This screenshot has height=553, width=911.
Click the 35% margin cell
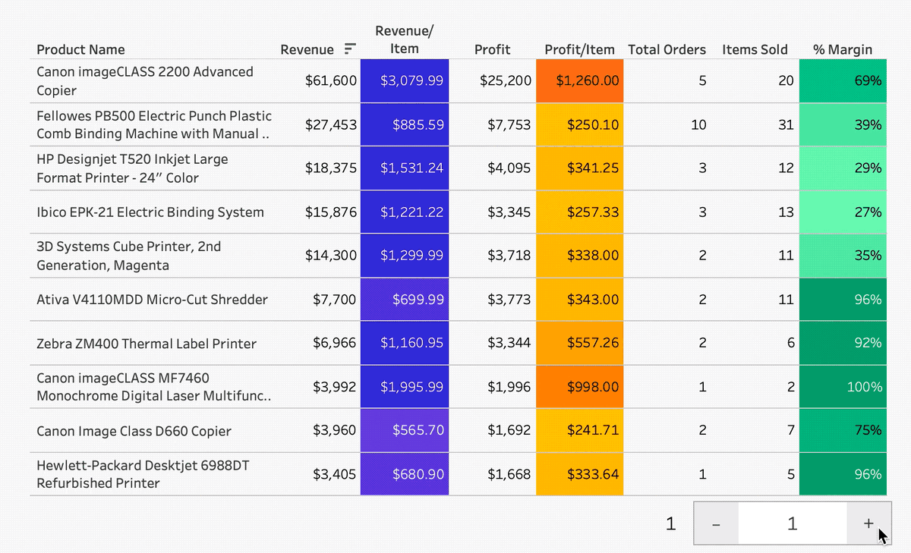coord(843,256)
